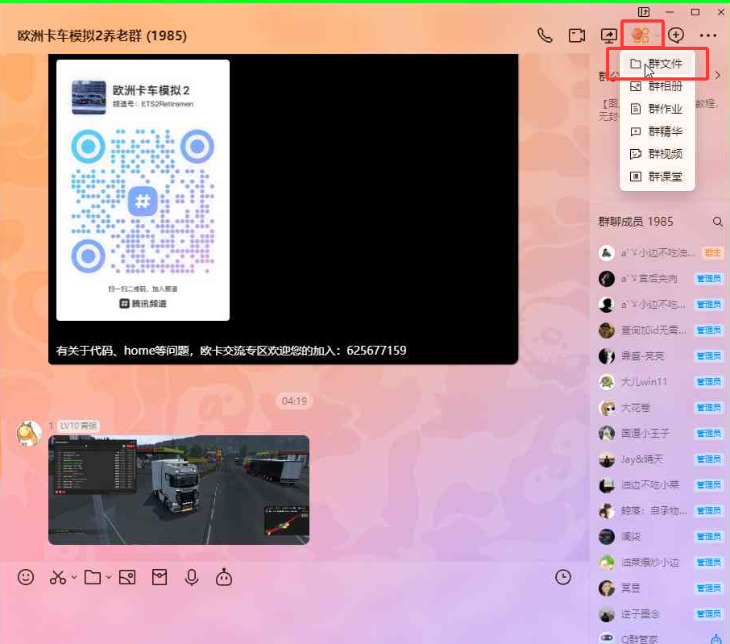Select member 国道小王子
The width and height of the screenshot is (730, 644).
[x=660, y=433]
